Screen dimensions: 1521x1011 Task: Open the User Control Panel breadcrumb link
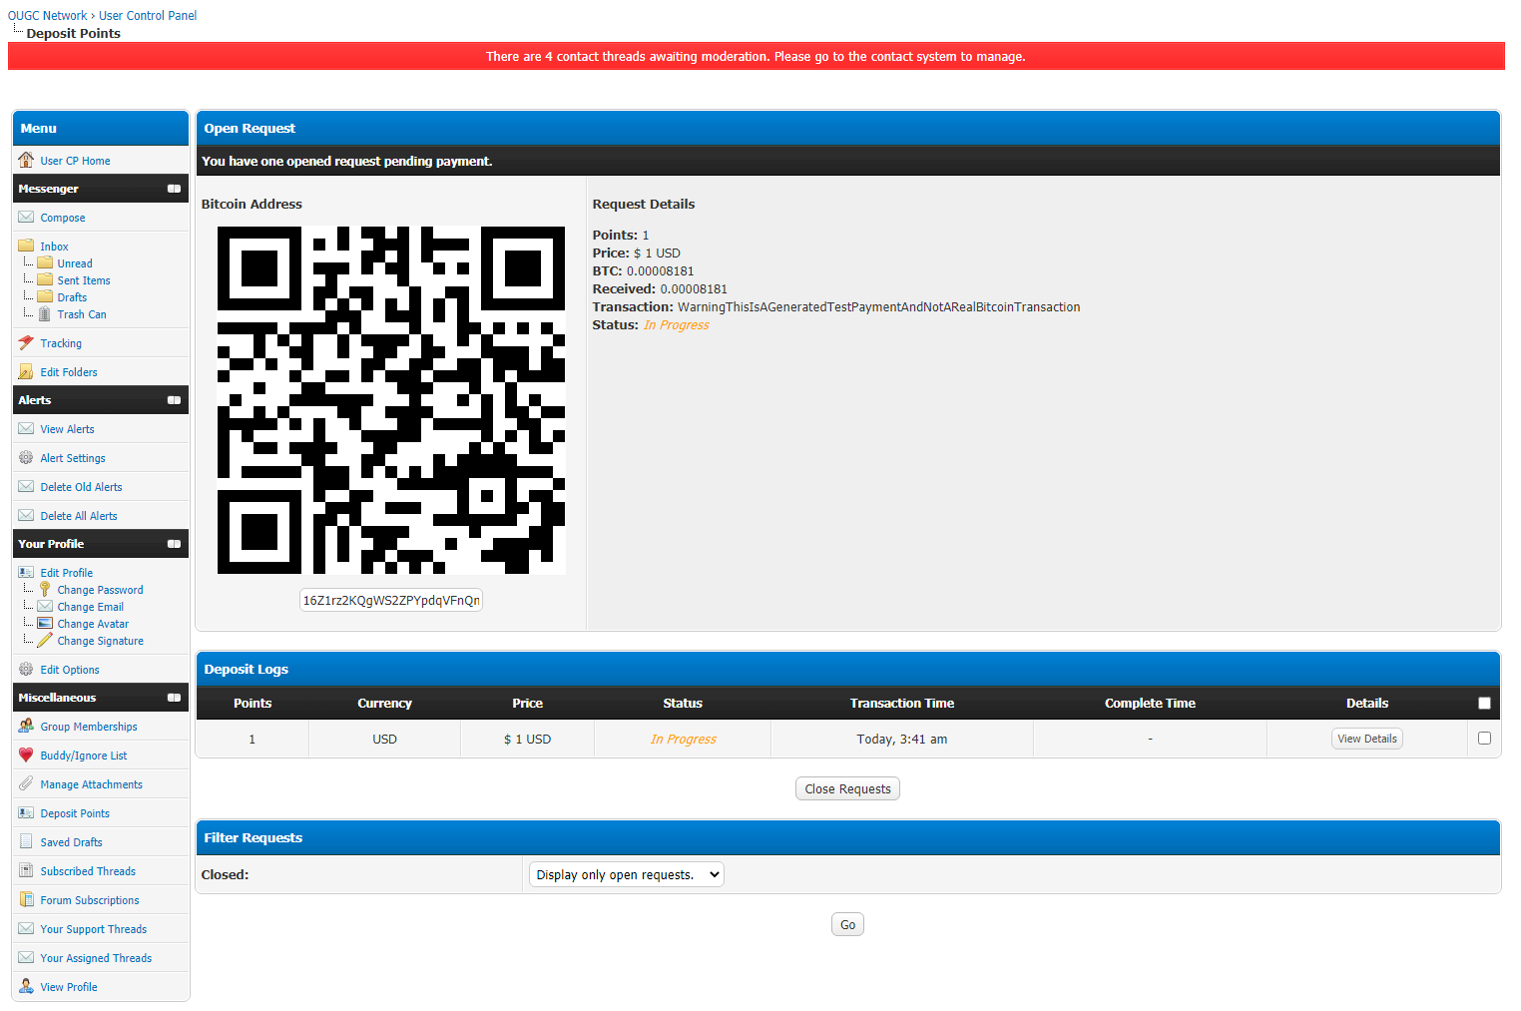click(x=148, y=16)
